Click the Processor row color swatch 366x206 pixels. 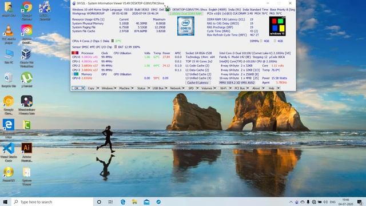point(75,53)
